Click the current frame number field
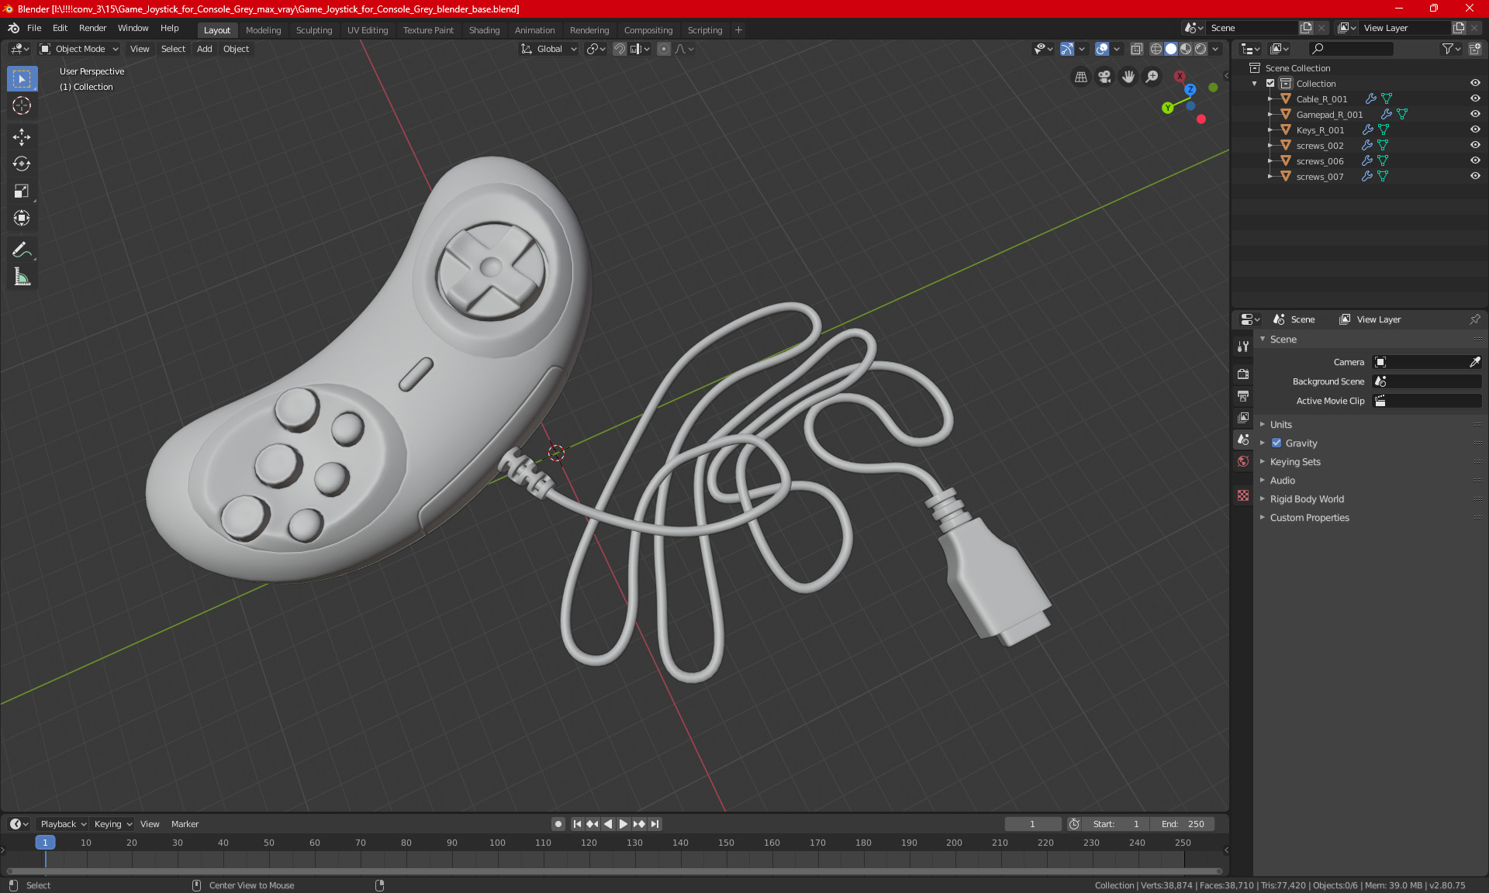Screen dimensions: 1489x893 point(1032,824)
